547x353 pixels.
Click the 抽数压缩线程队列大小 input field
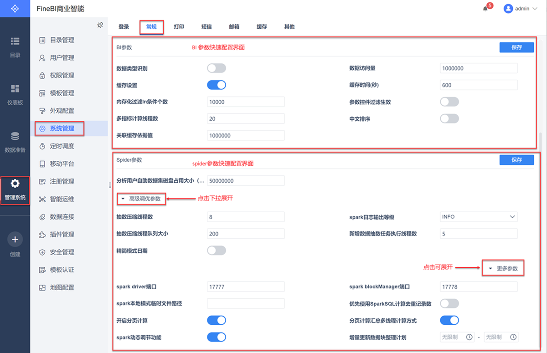[x=246, y=234]
